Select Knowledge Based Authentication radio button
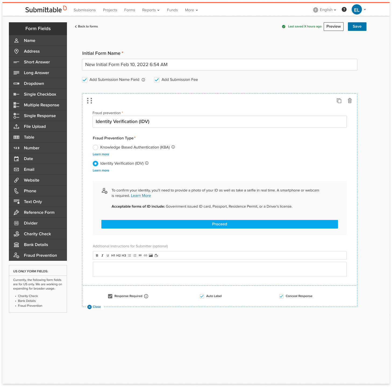Image resolution: width=392 pixels, height=387 pixels. coord(95,147)
